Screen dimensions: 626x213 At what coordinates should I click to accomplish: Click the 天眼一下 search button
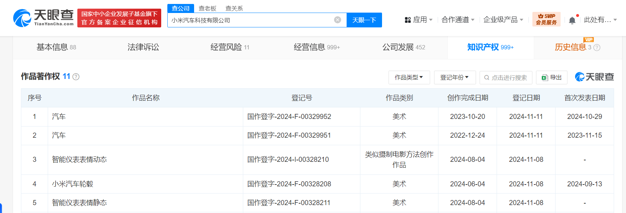tap(364, 20)
